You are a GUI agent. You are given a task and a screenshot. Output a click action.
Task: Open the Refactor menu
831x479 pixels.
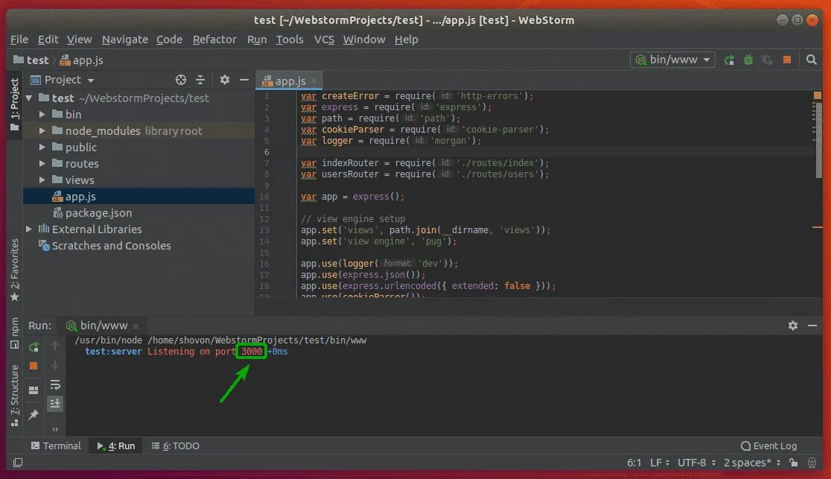pos(214,39)
